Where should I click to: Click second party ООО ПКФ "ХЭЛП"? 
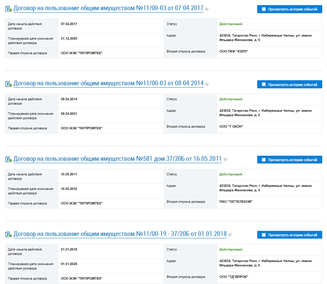[x=233, y=51]
